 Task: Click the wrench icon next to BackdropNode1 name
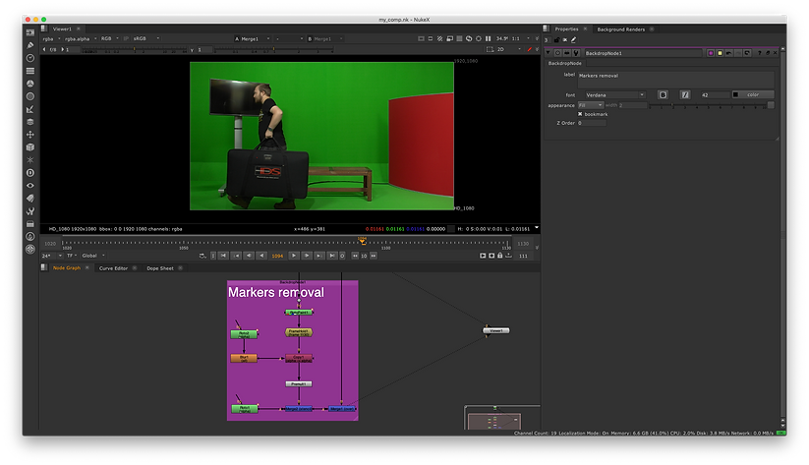[576, 53]
